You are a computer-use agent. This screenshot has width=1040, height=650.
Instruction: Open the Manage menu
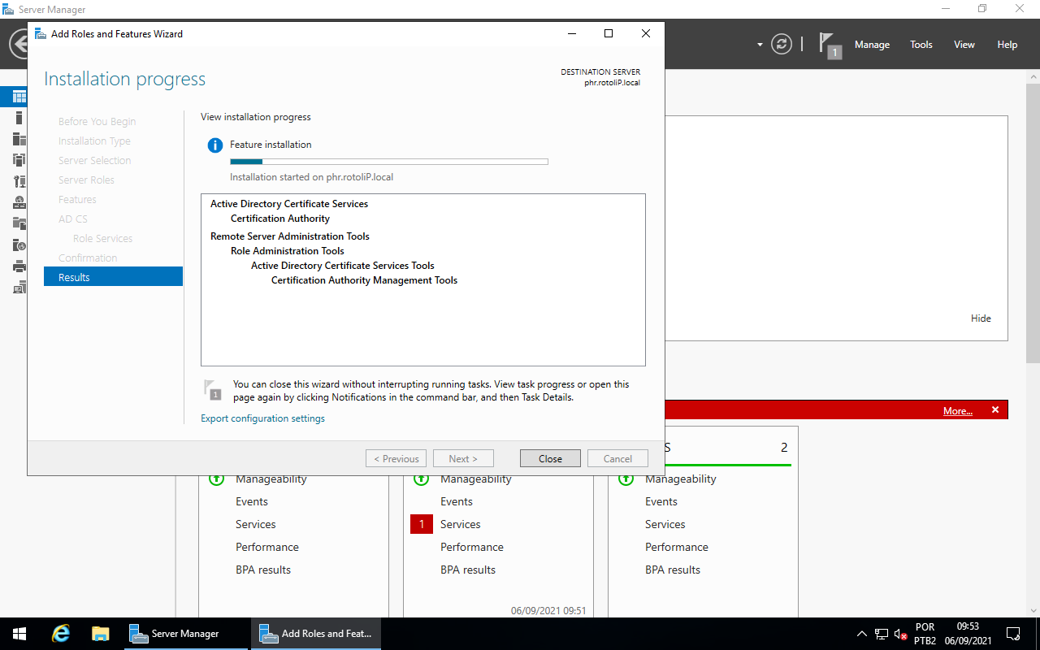coord(872,45)
